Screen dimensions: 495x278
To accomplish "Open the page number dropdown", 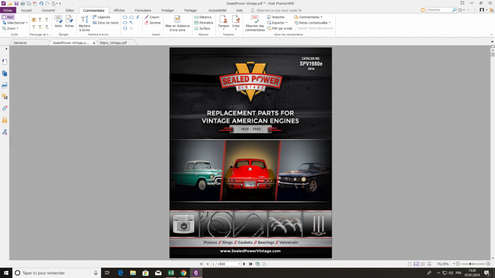I will point(239,264).
